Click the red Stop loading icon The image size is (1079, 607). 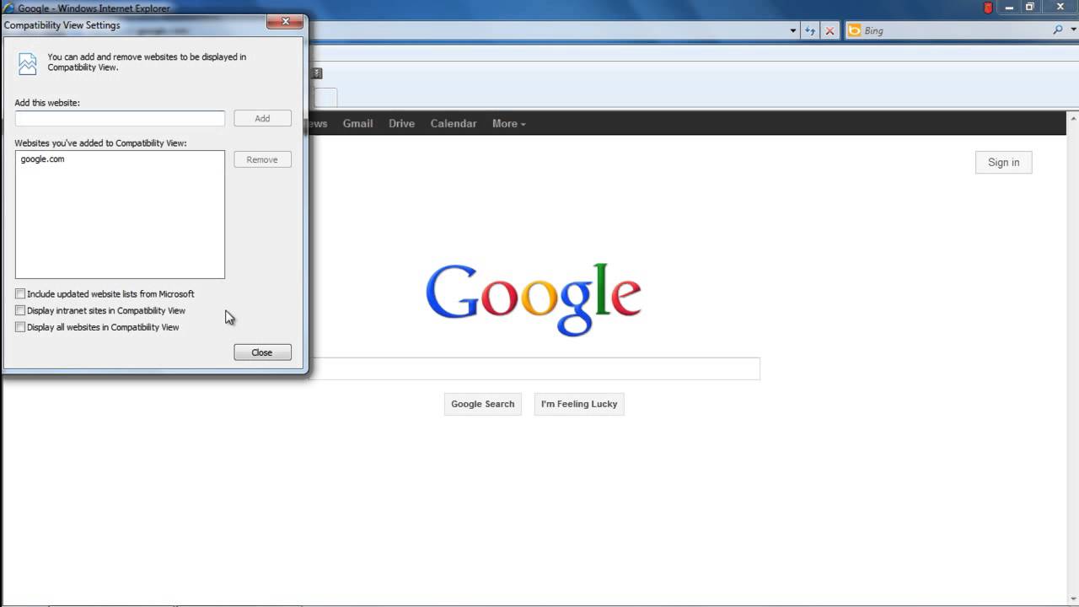click(x=829, y=30)
